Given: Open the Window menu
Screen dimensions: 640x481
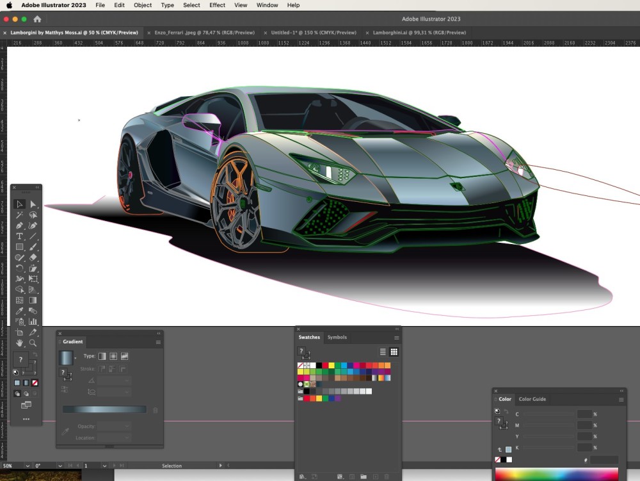Looking at the screenshot, I should click(x=267, y=5).
